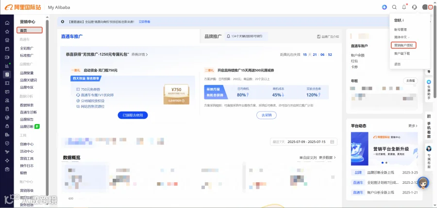Click the first carousel dot on banner

[x=383, y=162]
